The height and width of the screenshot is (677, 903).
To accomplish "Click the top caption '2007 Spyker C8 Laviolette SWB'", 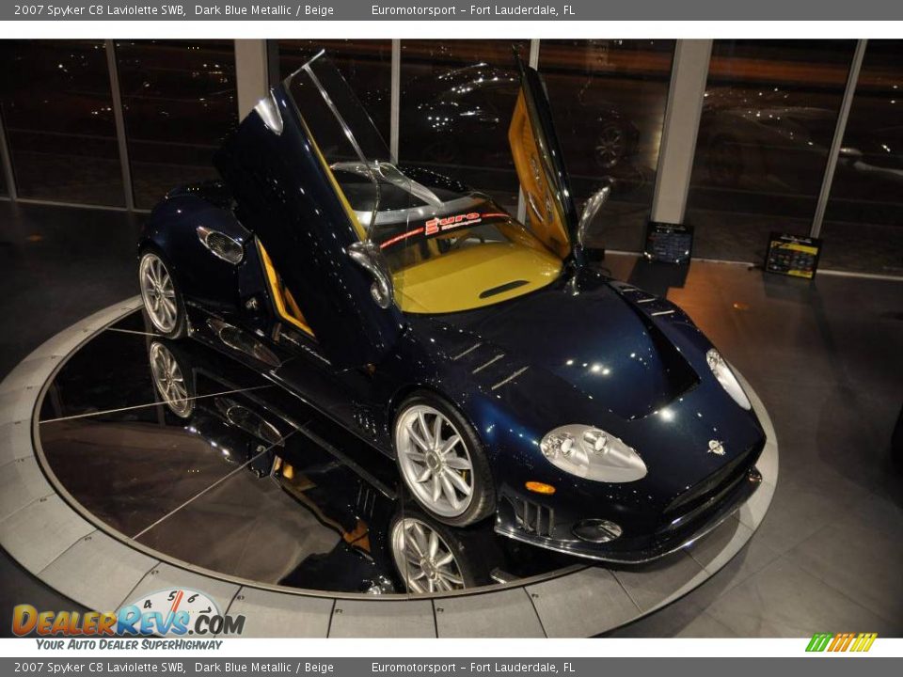I will point(99,9).
